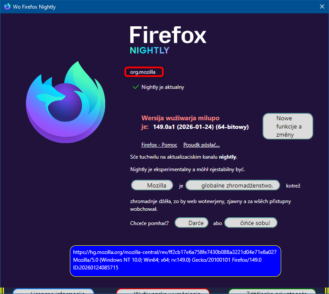
Task: Click the činće sobu! button
Action: 251,223
